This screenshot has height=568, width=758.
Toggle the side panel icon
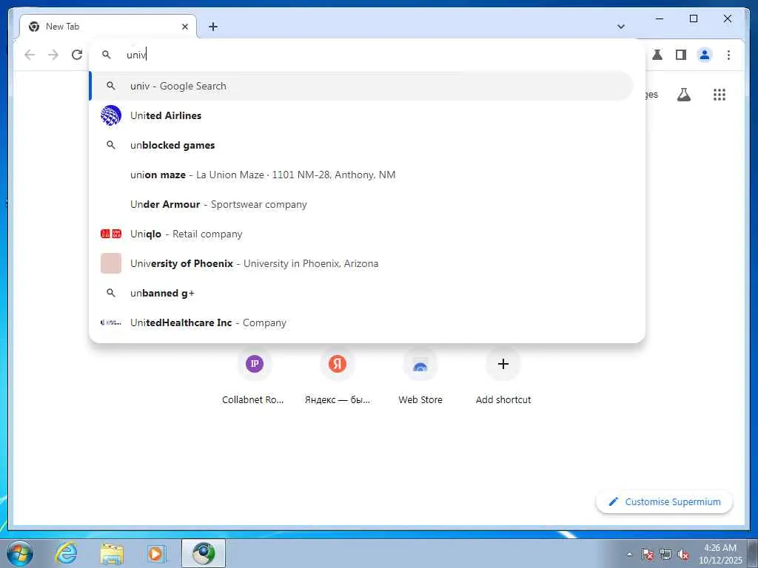(x=681, y=55)
